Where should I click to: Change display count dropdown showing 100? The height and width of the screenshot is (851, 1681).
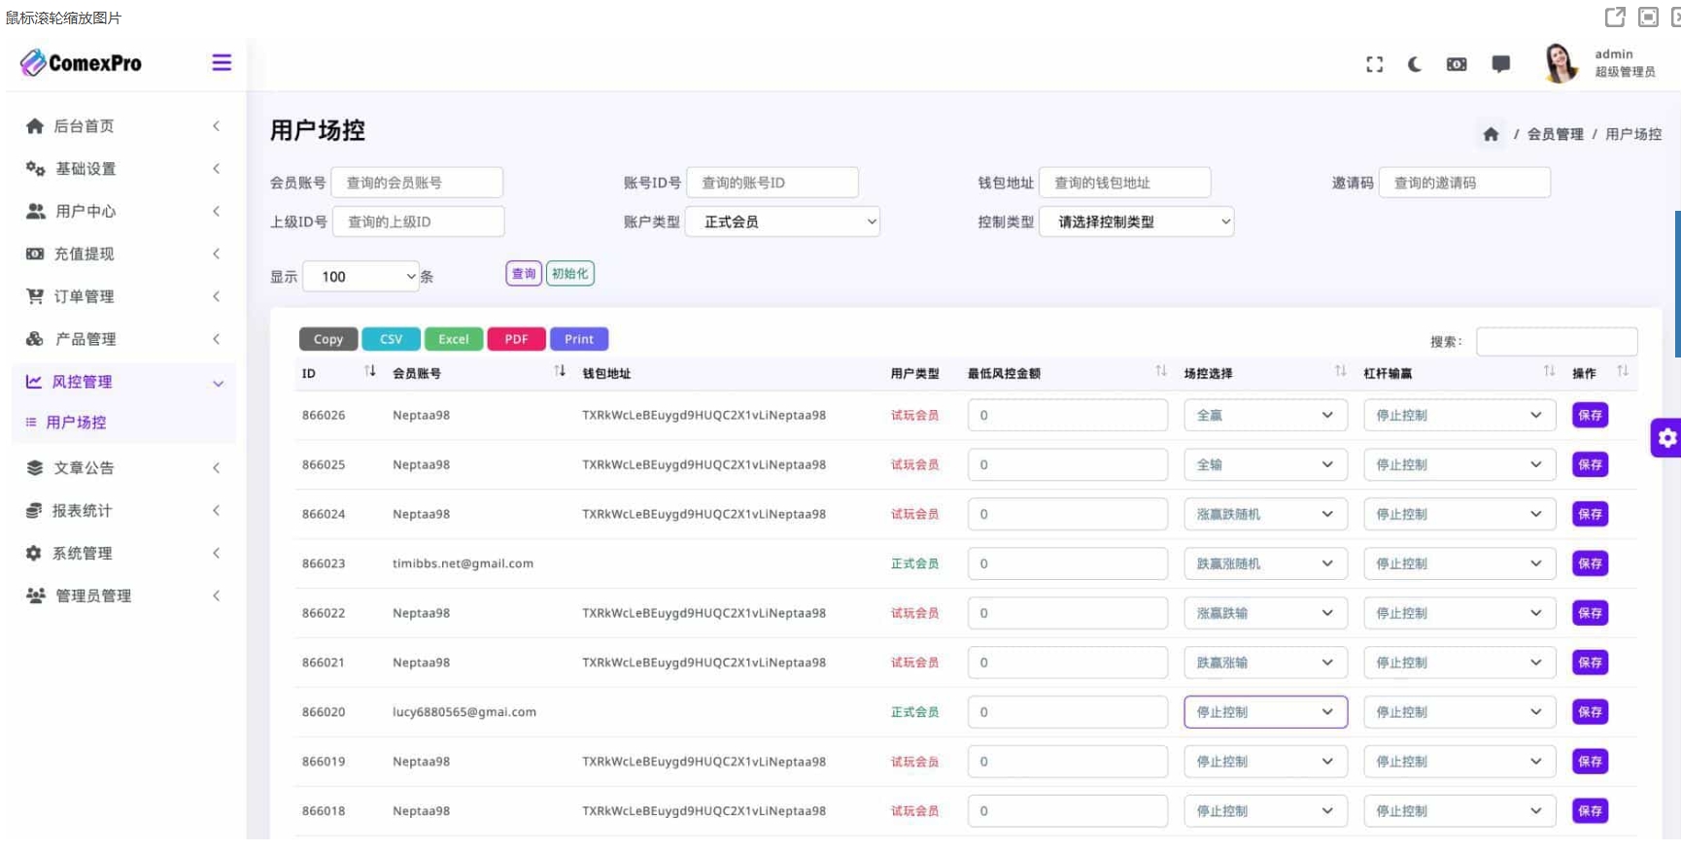(x=360, y=277)
